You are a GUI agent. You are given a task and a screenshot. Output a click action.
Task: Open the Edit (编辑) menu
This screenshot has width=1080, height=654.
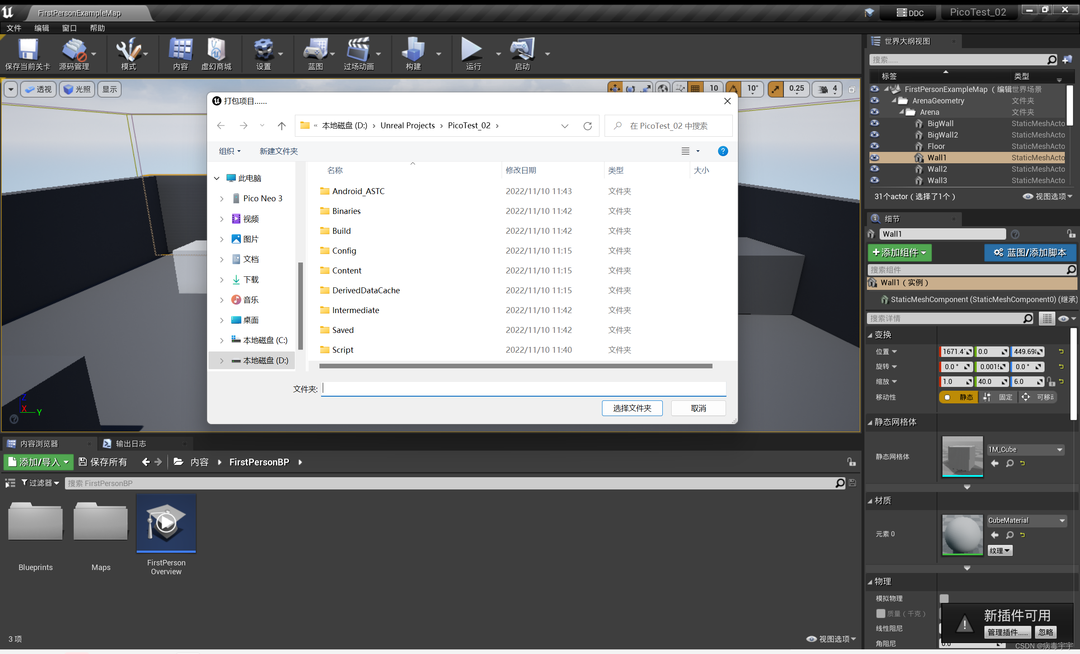point(42,28)
